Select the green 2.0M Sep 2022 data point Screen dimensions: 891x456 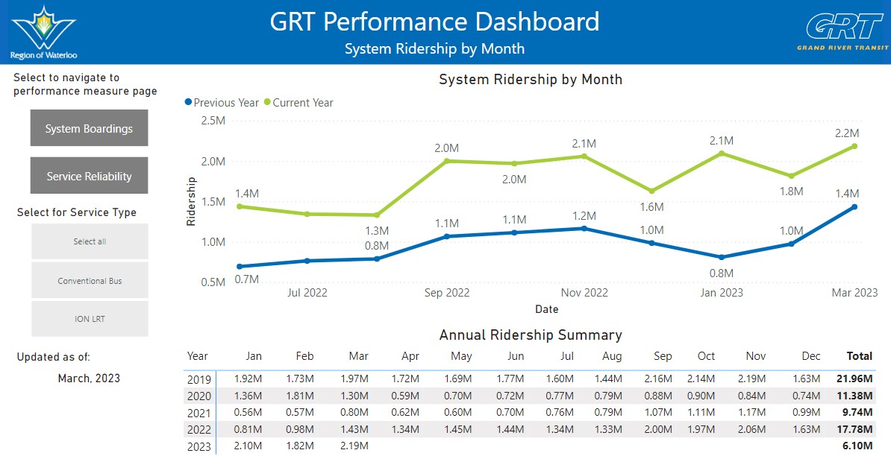pyautogui.click(x=446, y=161)
